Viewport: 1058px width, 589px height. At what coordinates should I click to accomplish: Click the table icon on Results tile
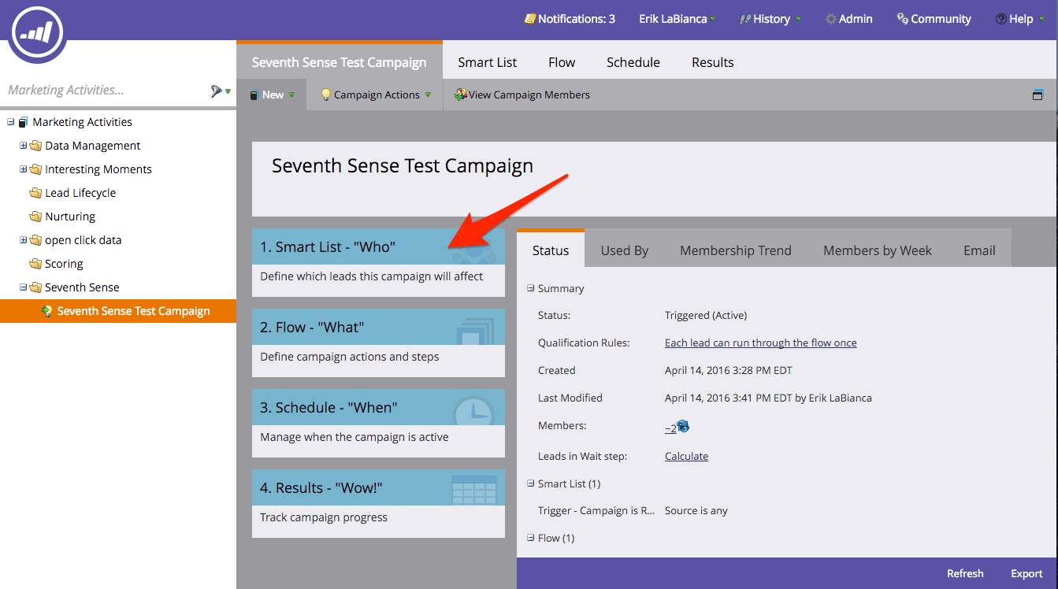(x=474, y=490)
